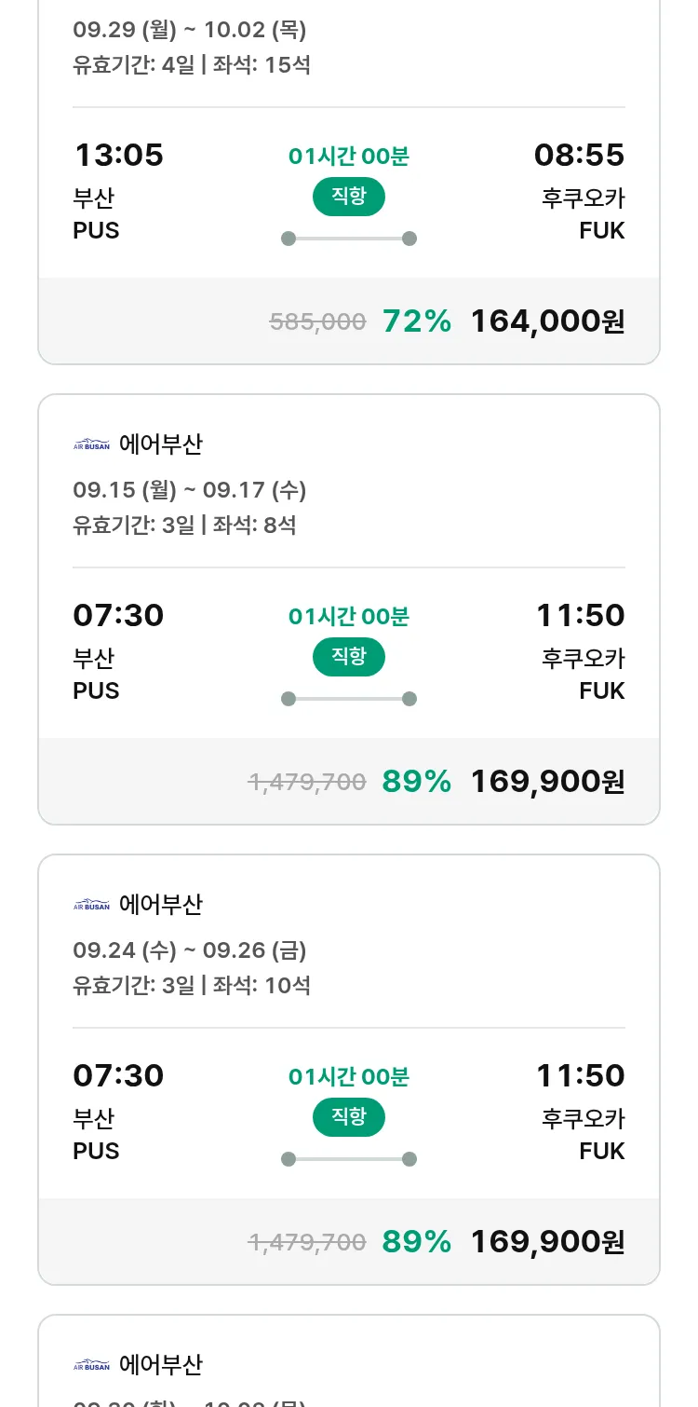Viewport: 698px width, 1407px height.
Task: Click route line indicator on 09.15 flight
Action: pos(348,699)
